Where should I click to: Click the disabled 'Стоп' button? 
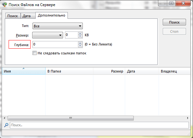[x=174, y=31]
